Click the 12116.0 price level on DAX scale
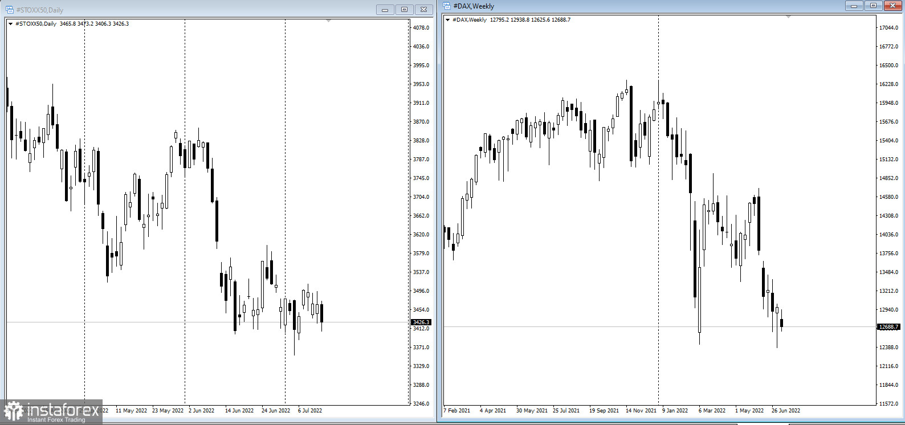This screenshot has height=425, width=905. tap(888, 366)
